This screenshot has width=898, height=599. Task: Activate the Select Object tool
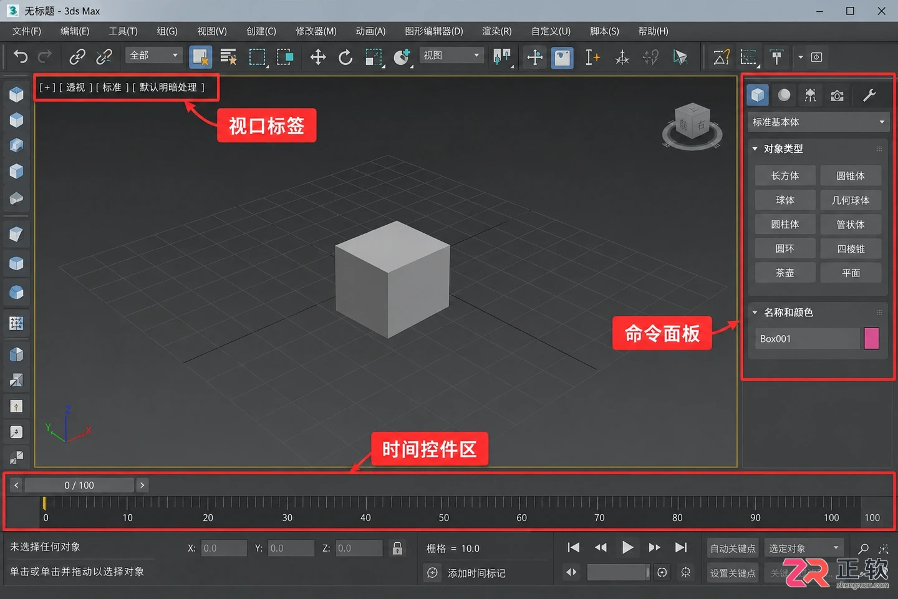(x=200, y=57)
